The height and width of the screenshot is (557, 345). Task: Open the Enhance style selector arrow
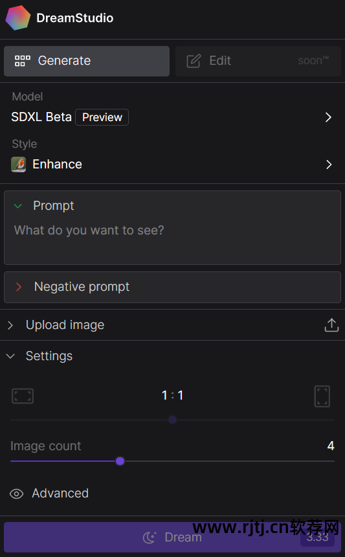click(x=329, y=165)
